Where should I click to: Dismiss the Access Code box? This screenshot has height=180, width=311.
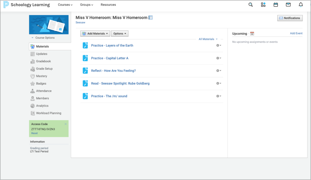65,124
